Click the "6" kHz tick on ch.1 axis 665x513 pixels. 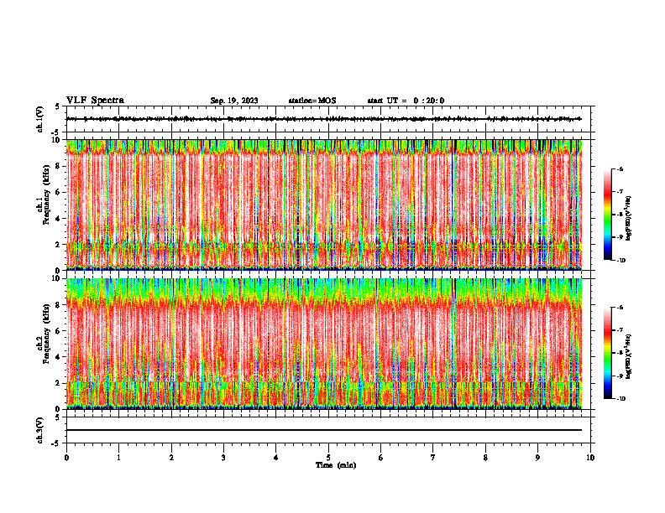coord(58,192)
